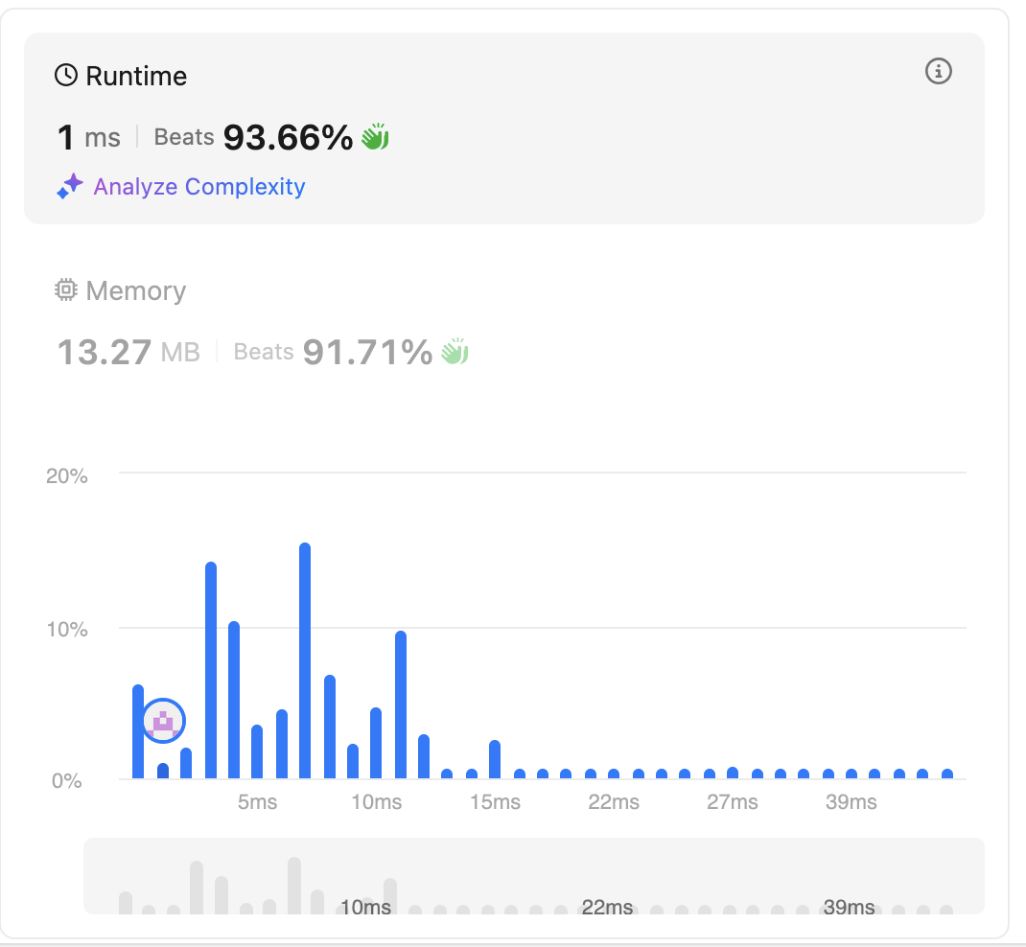The width and height of the screenshot is (1026, 947).
Task: Select the Runtime heading tab
Action: point(121,76)
